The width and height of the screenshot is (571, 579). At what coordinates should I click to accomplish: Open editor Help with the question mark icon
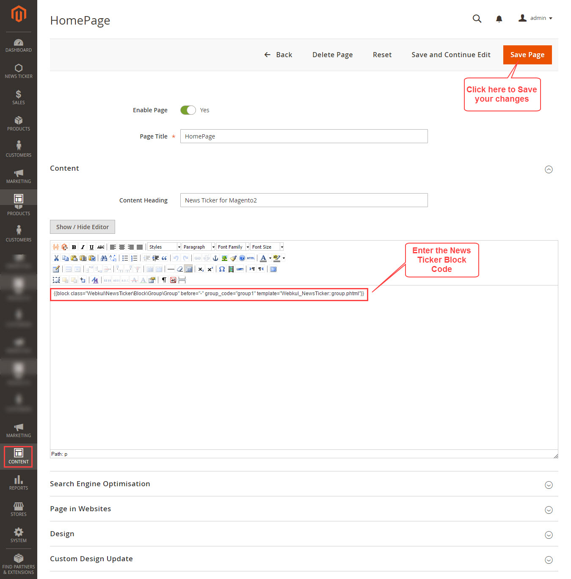[242, 258]
